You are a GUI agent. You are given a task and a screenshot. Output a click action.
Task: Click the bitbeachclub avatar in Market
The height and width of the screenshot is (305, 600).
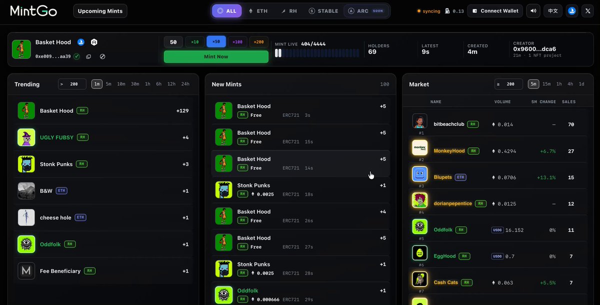click(420, 121)
